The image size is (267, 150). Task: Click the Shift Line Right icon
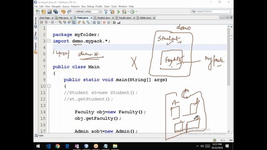(98, 22)
